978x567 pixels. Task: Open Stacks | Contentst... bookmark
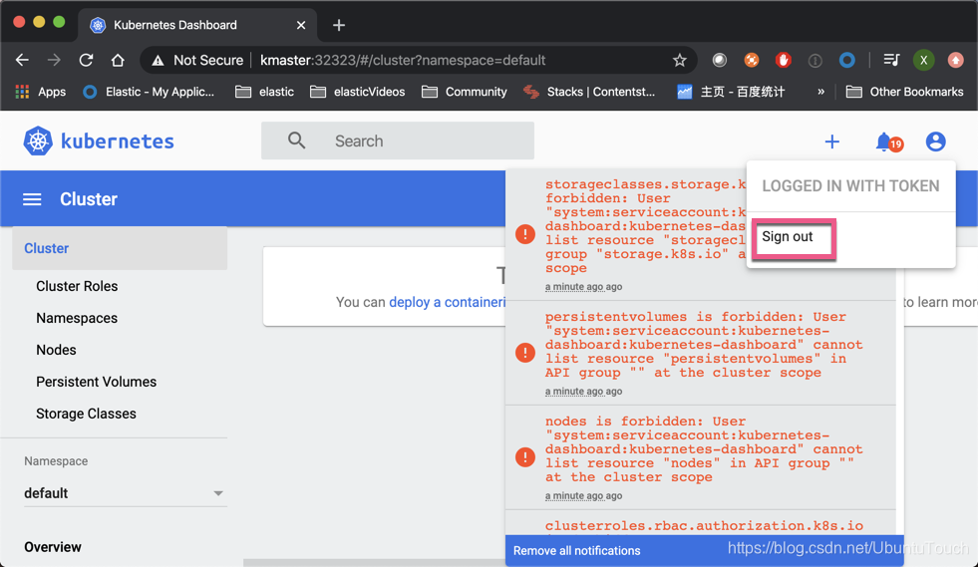589,92
